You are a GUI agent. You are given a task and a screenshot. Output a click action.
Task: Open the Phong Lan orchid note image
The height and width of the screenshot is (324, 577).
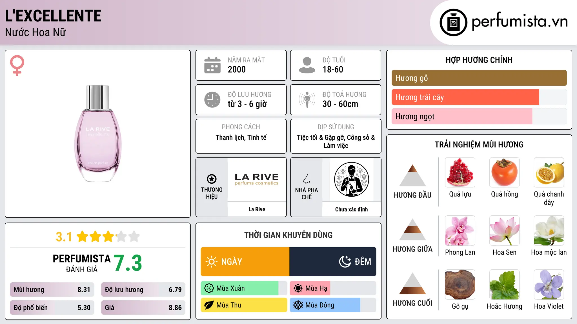coord(460,231)
